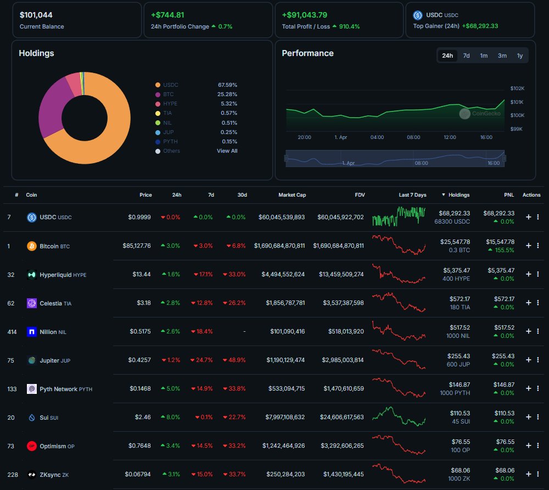The width and height of the screenshot is (549, 490).
Task: Open more options menu for Bitcoin row
Action: (x=538, y=246)
